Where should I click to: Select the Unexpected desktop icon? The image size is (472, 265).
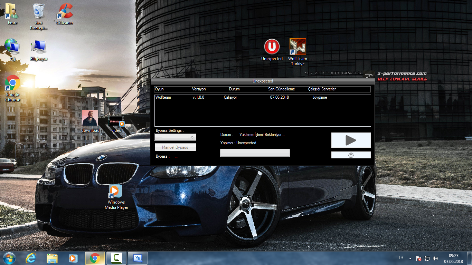point(272,50)
